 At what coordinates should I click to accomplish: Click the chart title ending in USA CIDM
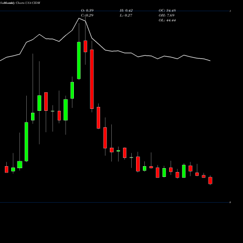coord(20,3)
